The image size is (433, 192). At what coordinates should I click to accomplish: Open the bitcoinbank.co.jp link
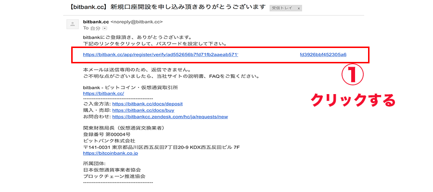point(111,153)
